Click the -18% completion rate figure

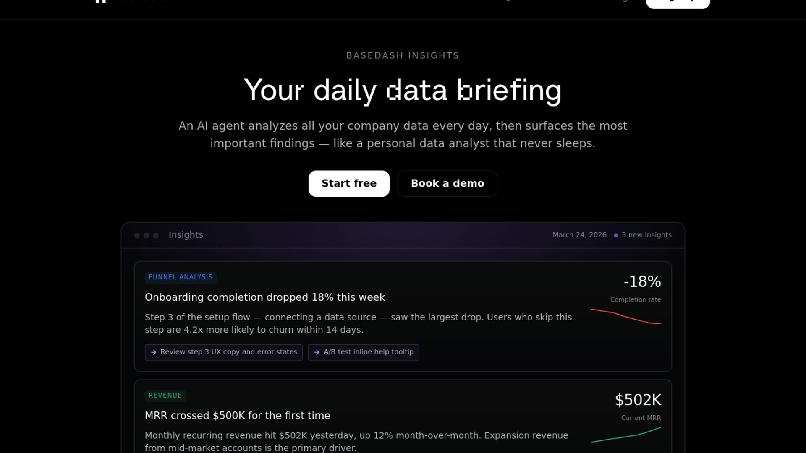[642, 281]
